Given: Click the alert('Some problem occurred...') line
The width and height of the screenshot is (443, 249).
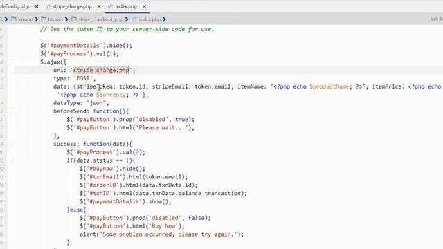Looking at the screenshot, I should coord(161,234).
